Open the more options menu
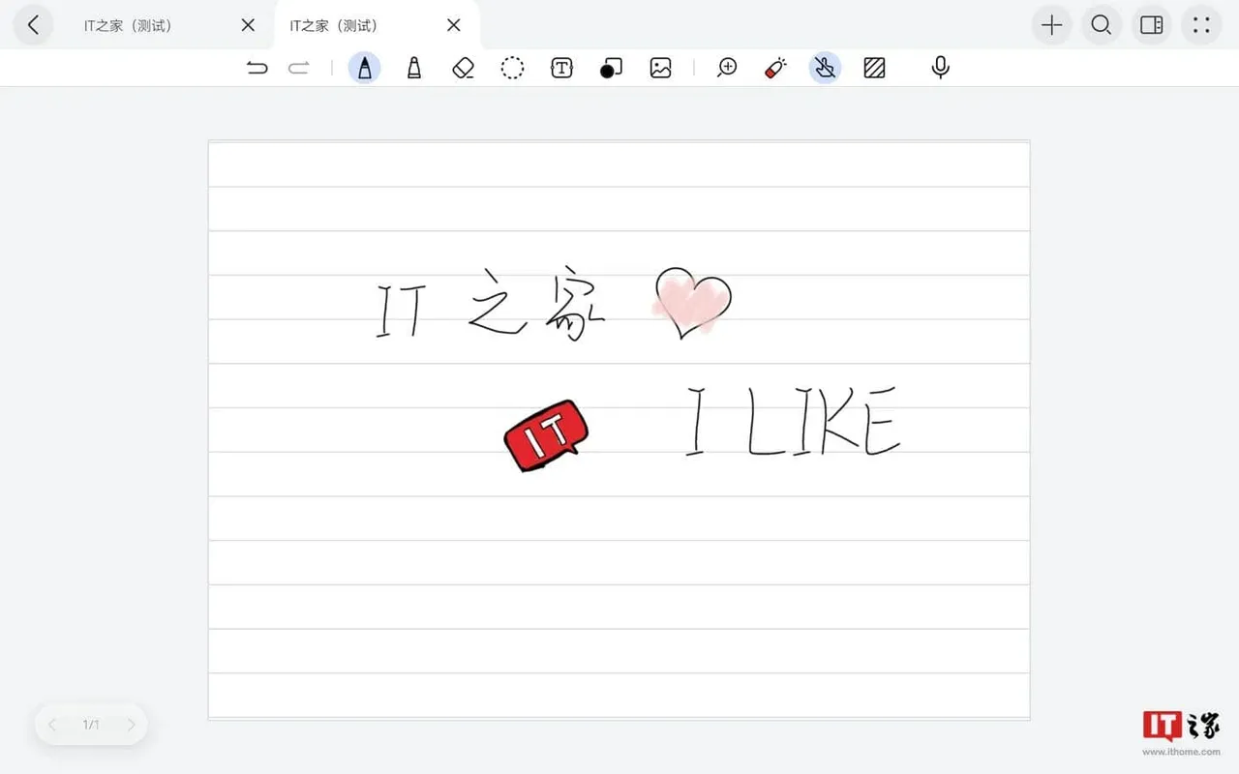This screenshot has width=1239, height=774. point(1201,25)
